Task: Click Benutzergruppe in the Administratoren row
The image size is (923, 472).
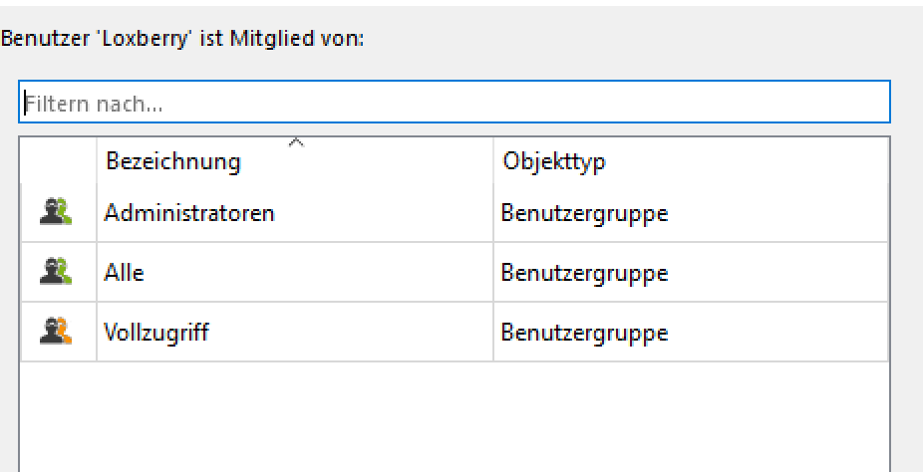Action: click(x=584, y=213)
